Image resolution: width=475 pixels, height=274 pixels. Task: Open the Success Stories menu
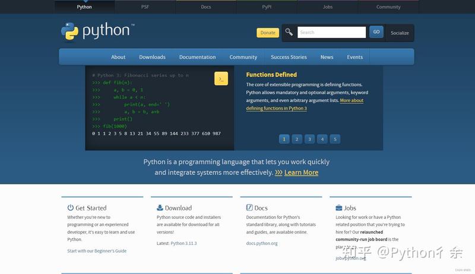[x=289, y=57]
